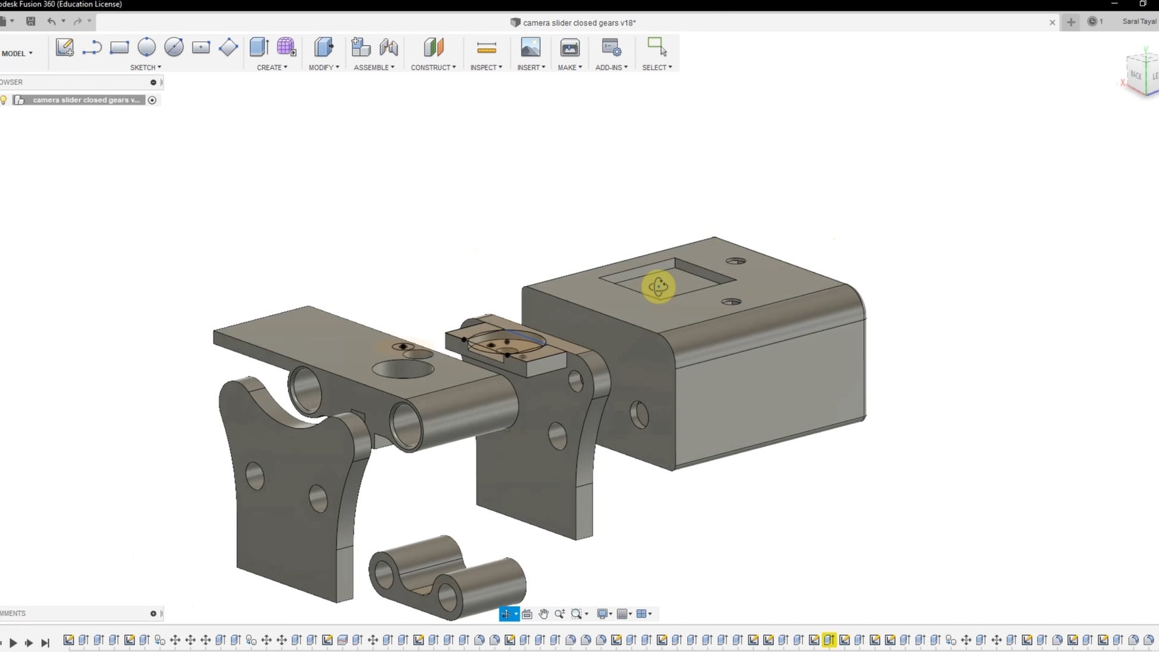This screenshot has height=652, width=1159.
Task: Open the Measure tool under Inspect
Action: tap(486, 48)
